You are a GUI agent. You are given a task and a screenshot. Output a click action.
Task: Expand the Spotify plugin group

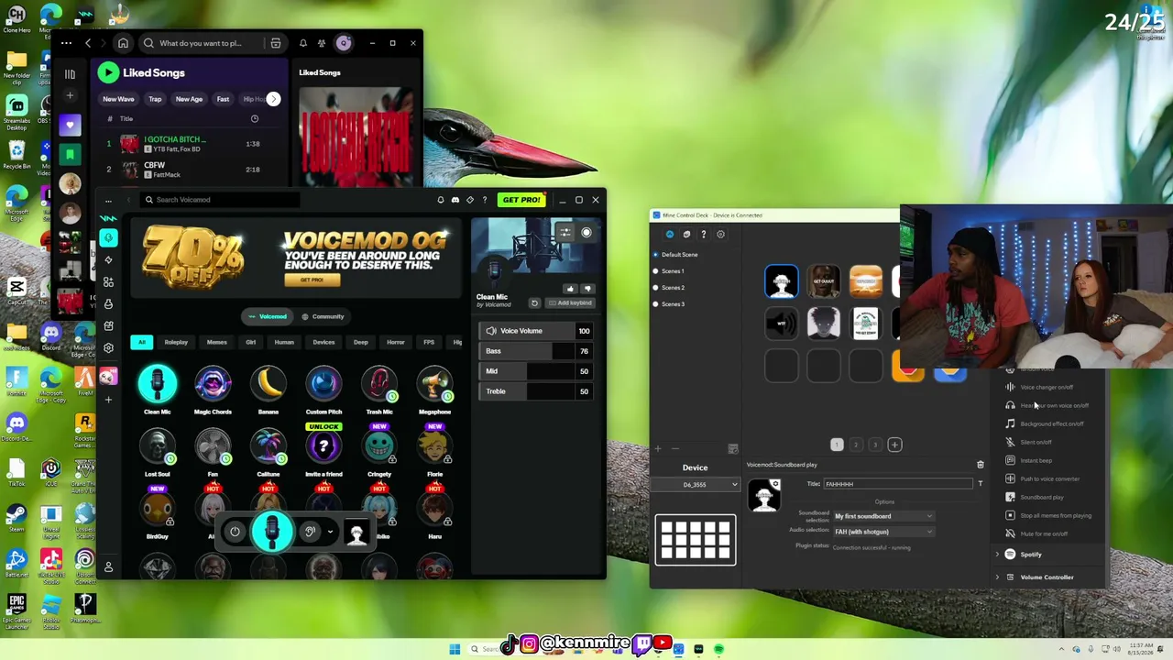pyautogui.click(x=997, y=555)
